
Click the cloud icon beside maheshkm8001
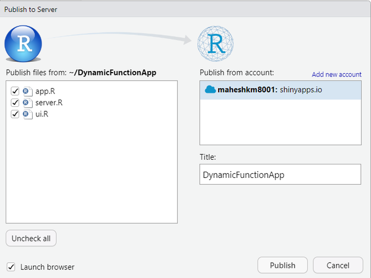pyautogui.click(x=210, y=89)
